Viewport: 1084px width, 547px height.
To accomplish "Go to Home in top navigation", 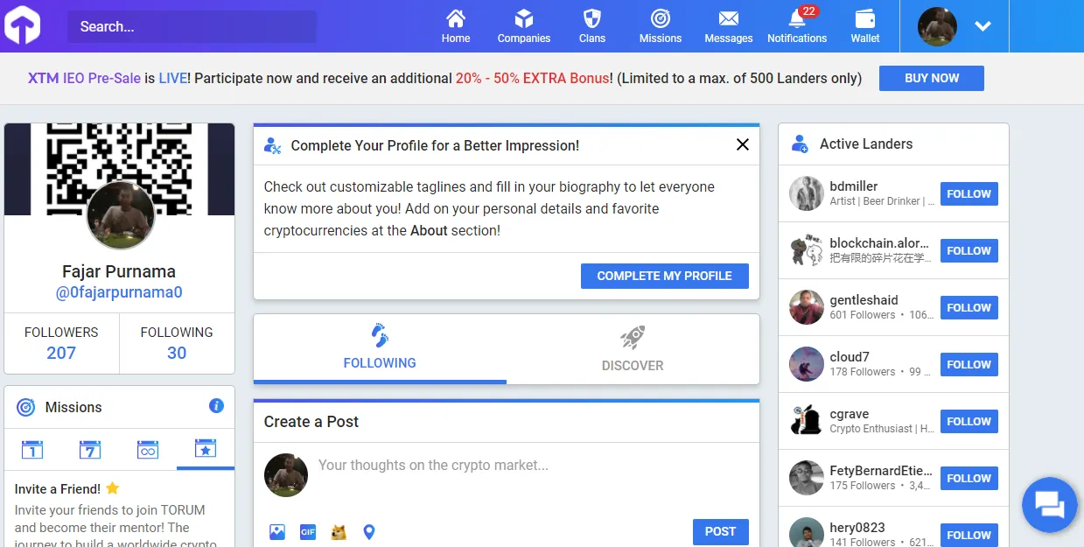I will point(456,26).
